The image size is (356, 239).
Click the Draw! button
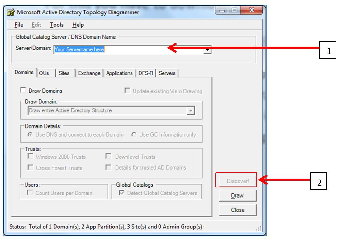coord(238,195)
